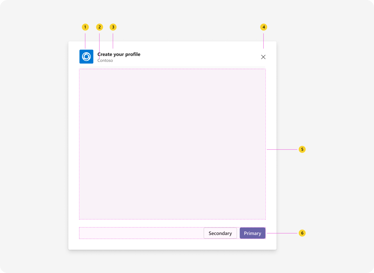
Task: Click callout marker number 4
Action: (263, 27)
